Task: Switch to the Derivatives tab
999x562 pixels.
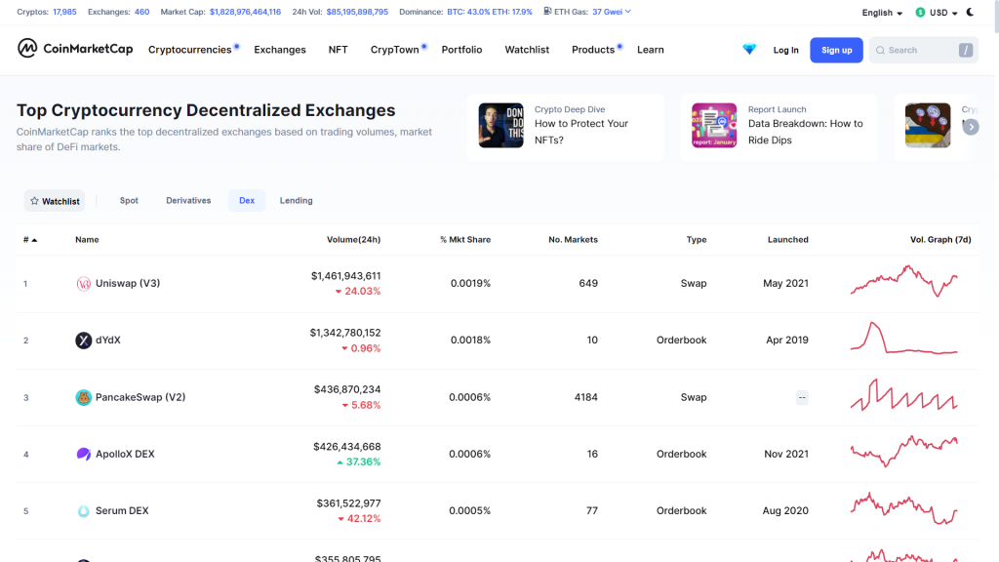Action: (188, 201)
